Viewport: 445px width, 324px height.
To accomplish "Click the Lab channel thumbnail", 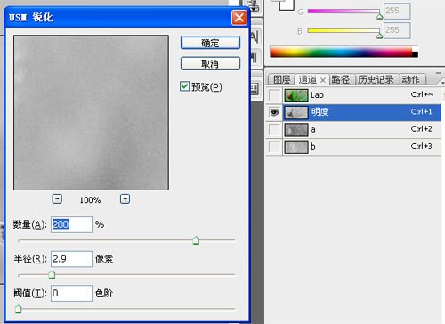I will pos(296,95).
